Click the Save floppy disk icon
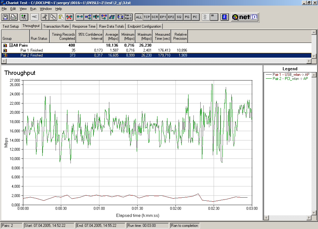The height and width of the screenshot is (229, 318). pos(5,17)
